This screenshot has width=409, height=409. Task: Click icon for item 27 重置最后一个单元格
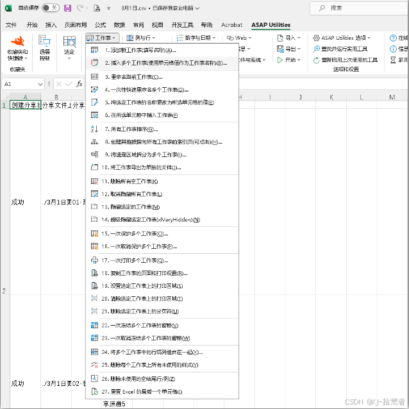click(94, 392)
